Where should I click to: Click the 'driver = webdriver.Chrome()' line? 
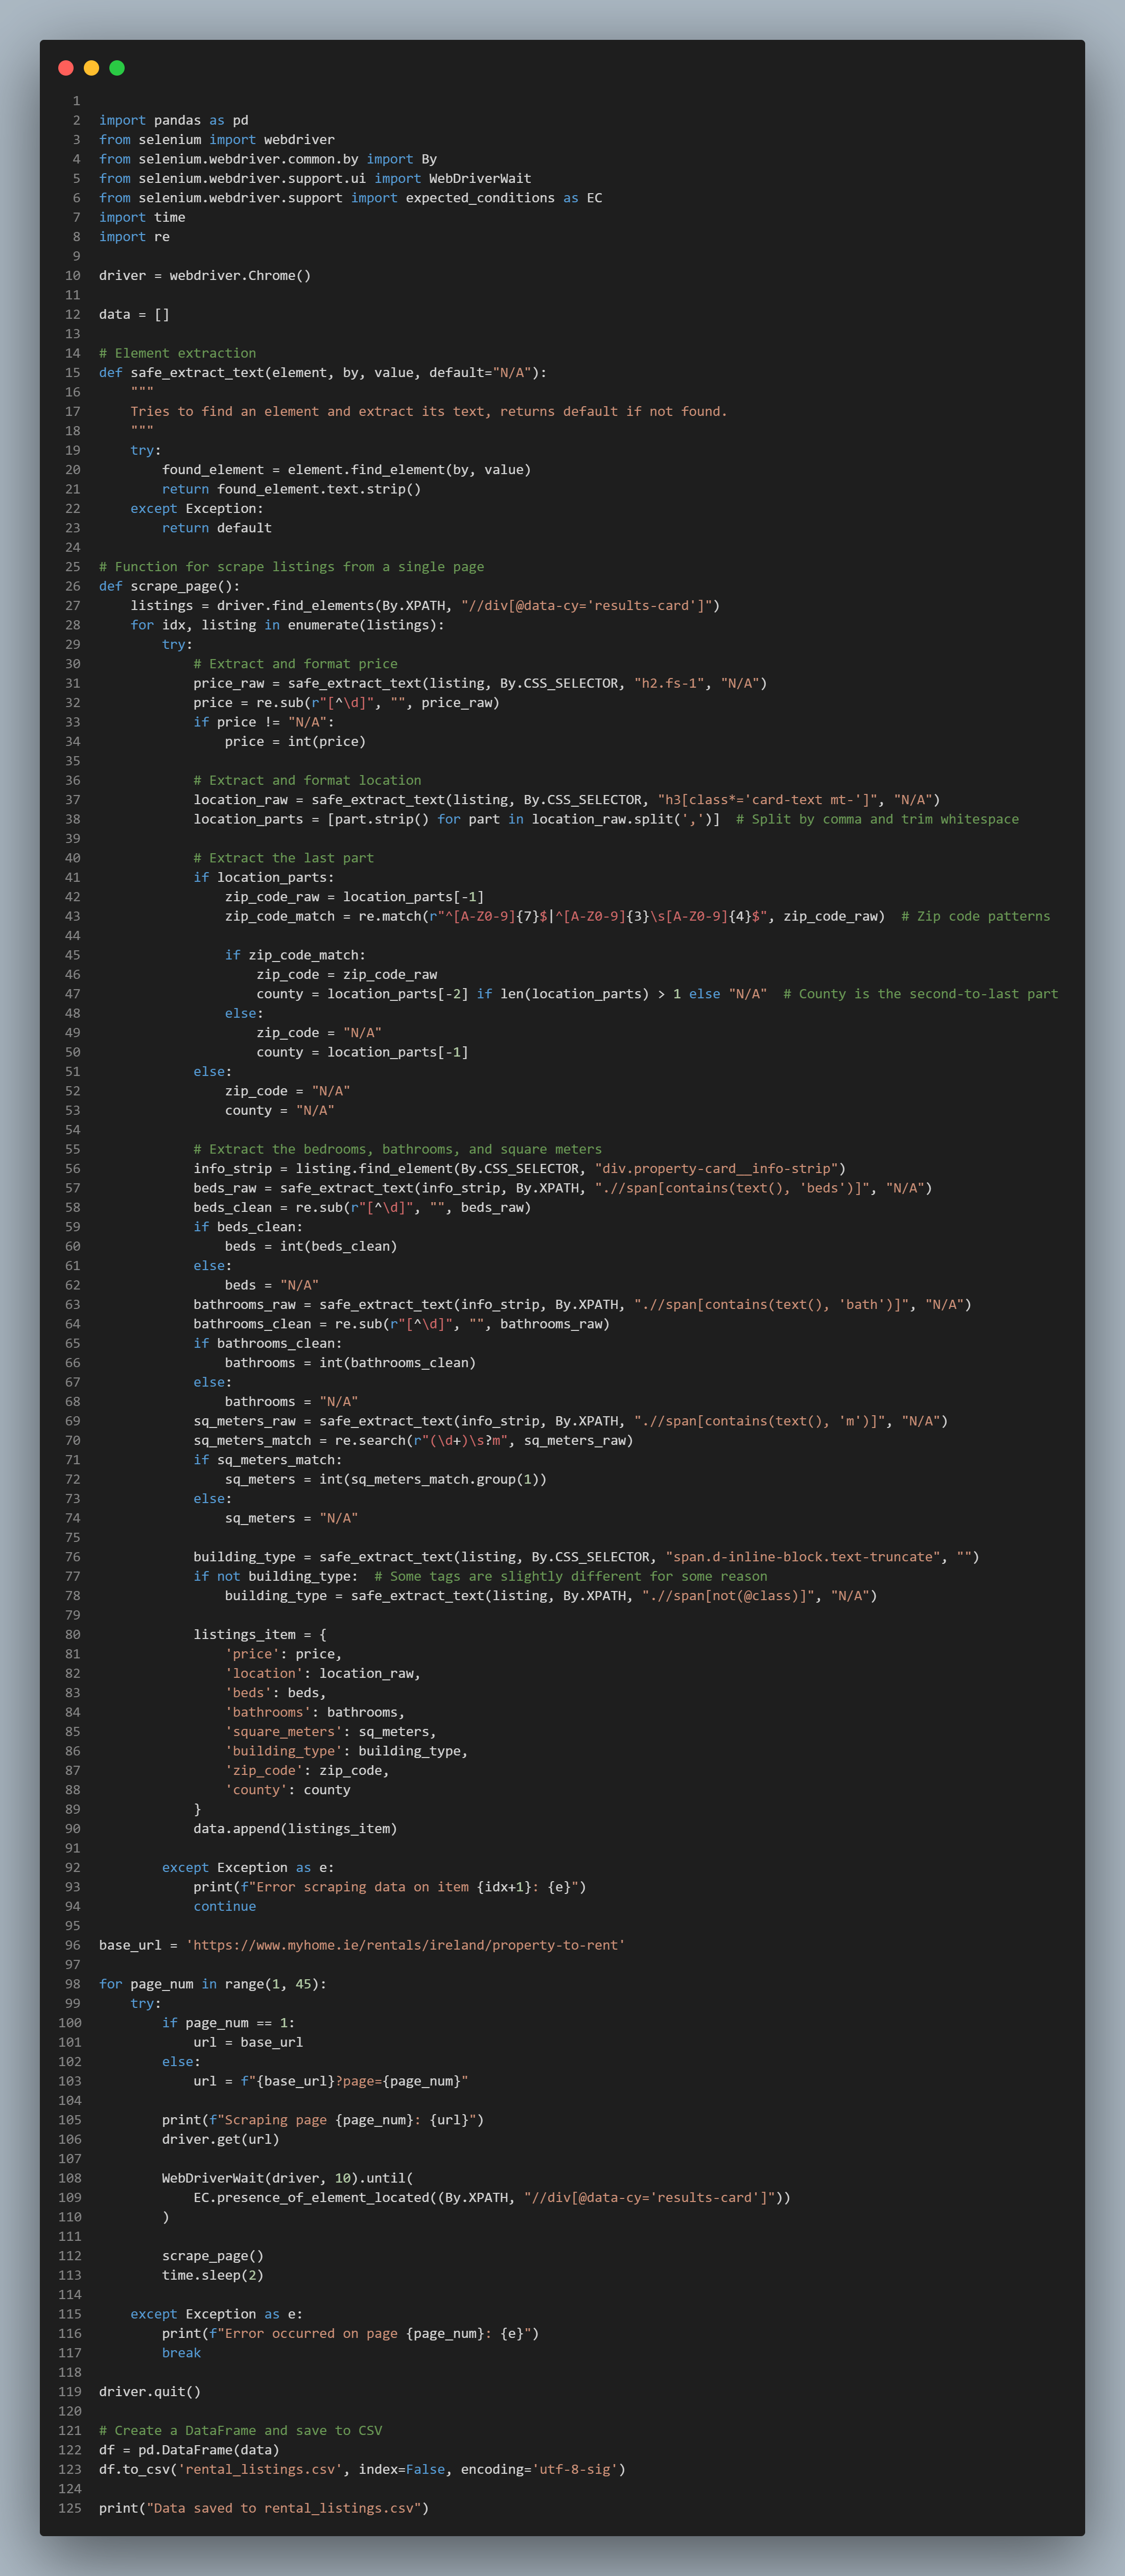point(205,275)
